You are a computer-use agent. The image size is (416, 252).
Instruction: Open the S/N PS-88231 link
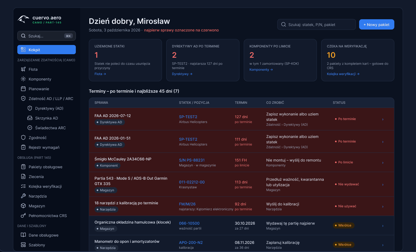(x=192, y=160)
